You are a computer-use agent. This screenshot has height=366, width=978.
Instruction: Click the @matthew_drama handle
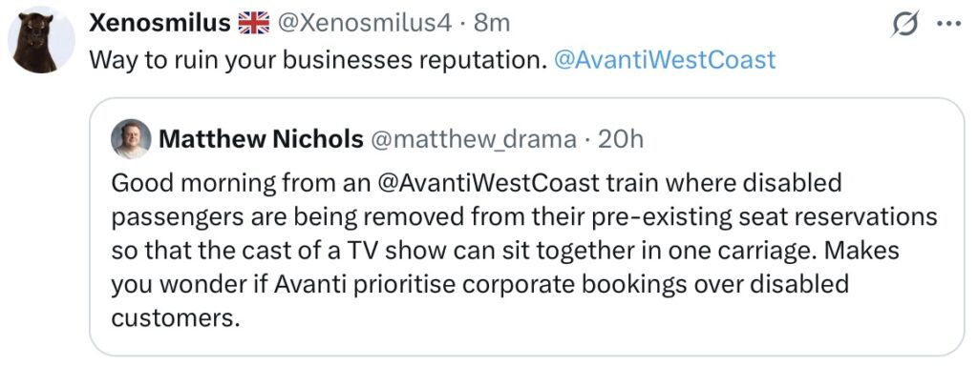(x=474, y=140)
